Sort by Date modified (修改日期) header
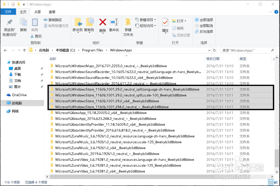Image resolution: width=280 pixels, height=186 pixels. pyautogui.click(x=213, y=59)
